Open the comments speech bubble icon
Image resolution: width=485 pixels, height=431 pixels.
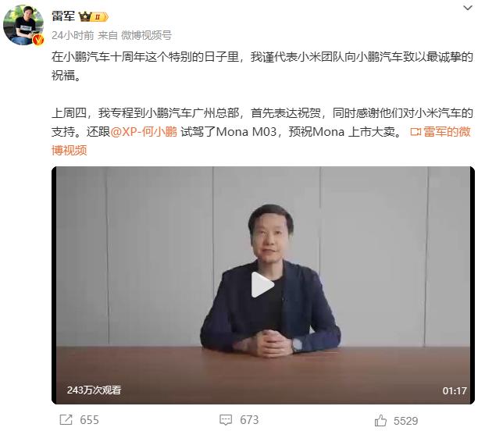(226, 420)
